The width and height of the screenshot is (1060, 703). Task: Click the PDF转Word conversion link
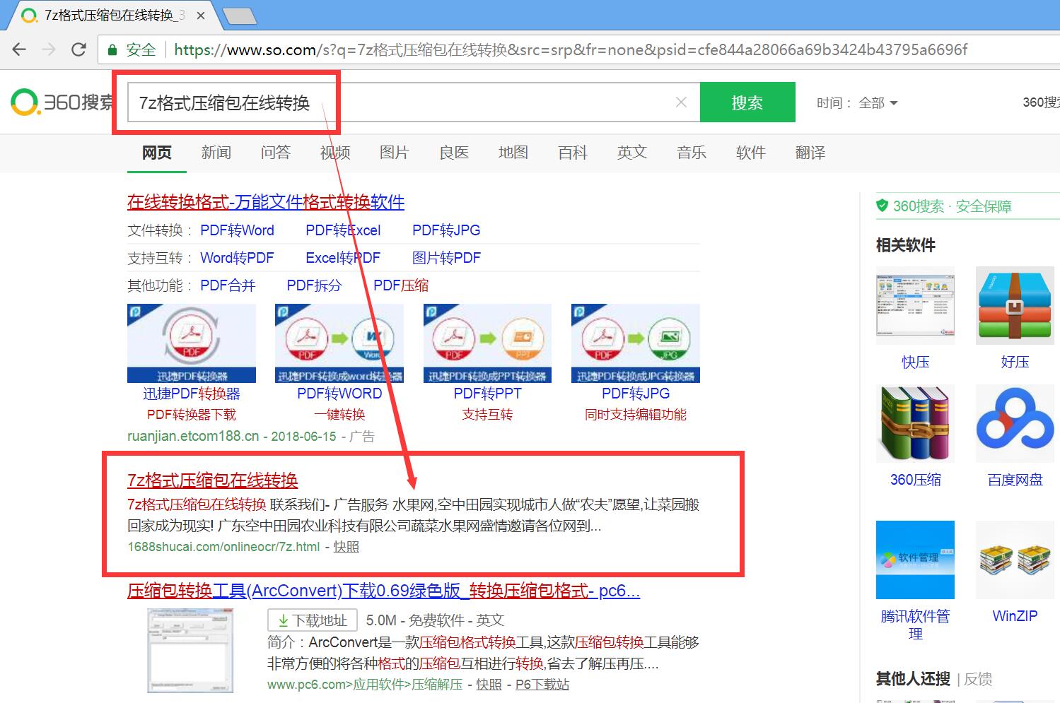tap(237, 230)
